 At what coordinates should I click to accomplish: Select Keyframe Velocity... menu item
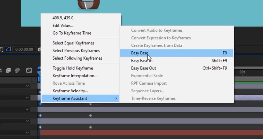pyautogui.click(x=80, y=91)
